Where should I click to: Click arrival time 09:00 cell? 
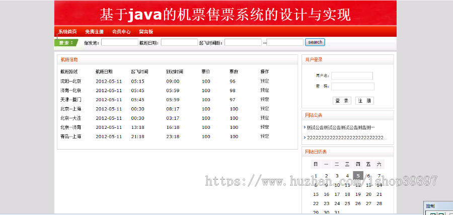click(173, 82)
